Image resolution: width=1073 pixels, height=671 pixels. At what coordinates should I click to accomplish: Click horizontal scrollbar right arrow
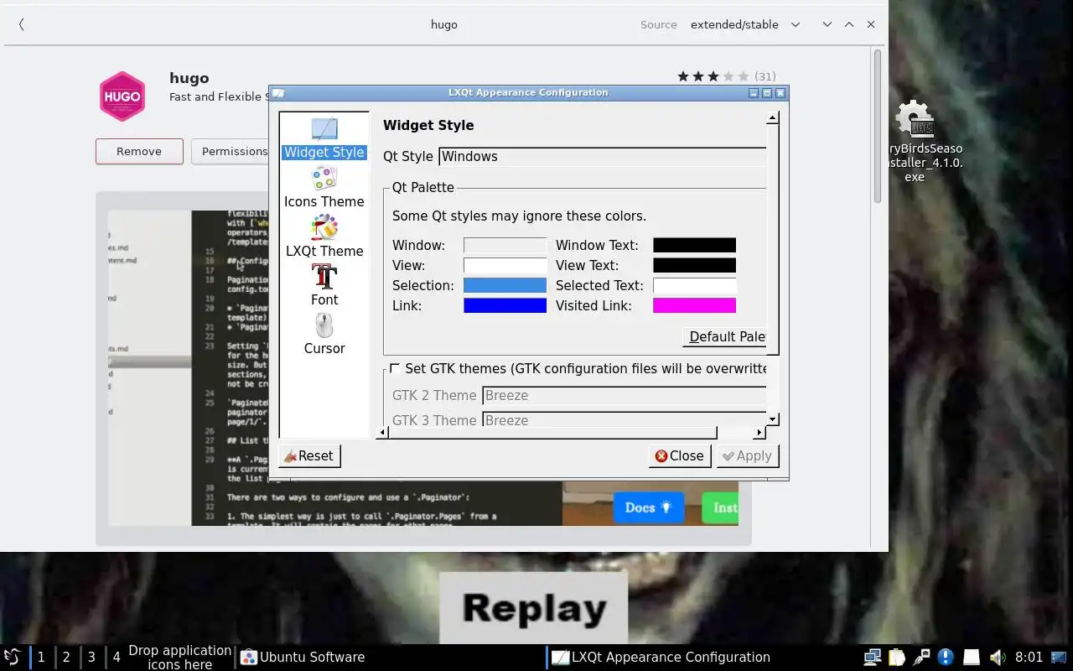(x=759, y=433)
